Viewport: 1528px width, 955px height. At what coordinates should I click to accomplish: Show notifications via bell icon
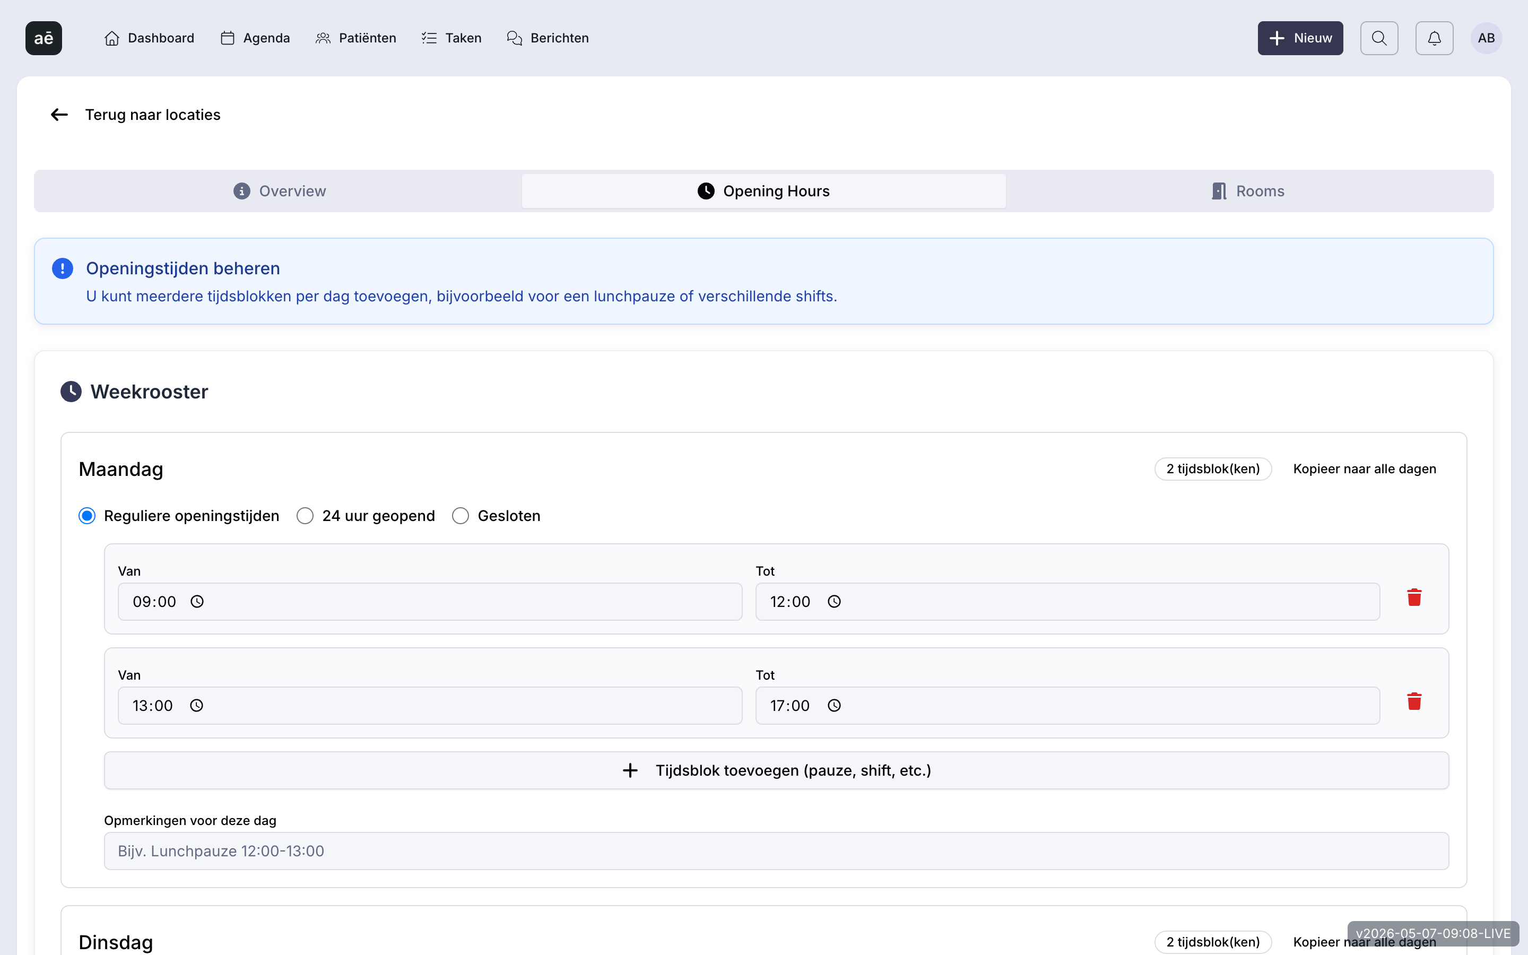1434,38
